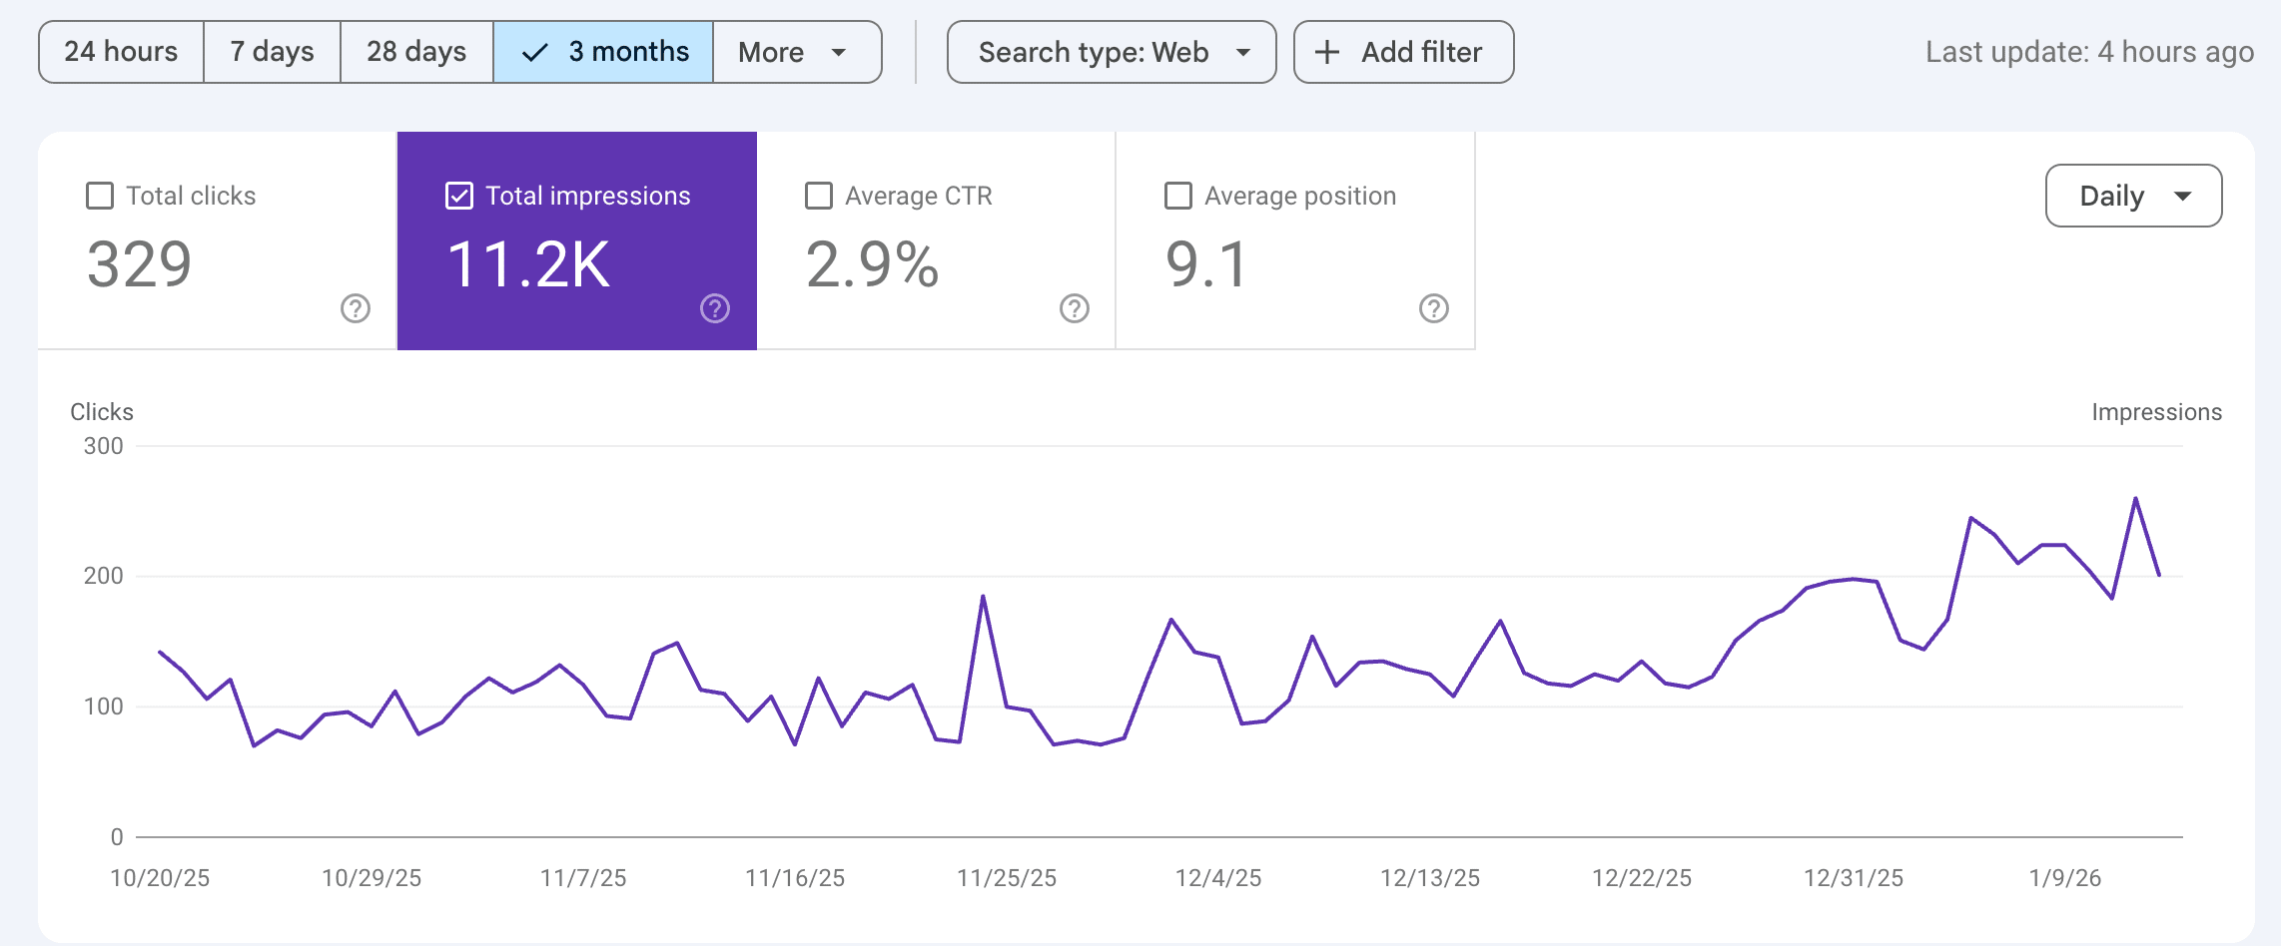Click help icon in Total clicks card
The image size is (2281, 946).
pyautogui.click(x=356, y=309)
